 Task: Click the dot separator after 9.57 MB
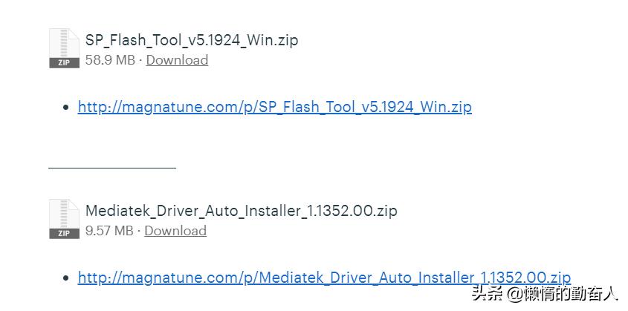click(139, 231)
